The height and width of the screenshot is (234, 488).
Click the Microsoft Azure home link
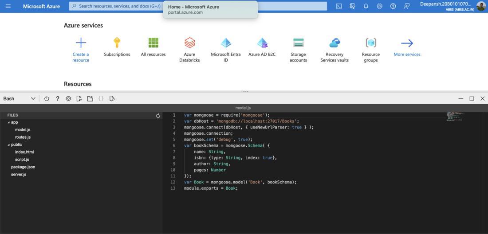[x=41, y=6]
